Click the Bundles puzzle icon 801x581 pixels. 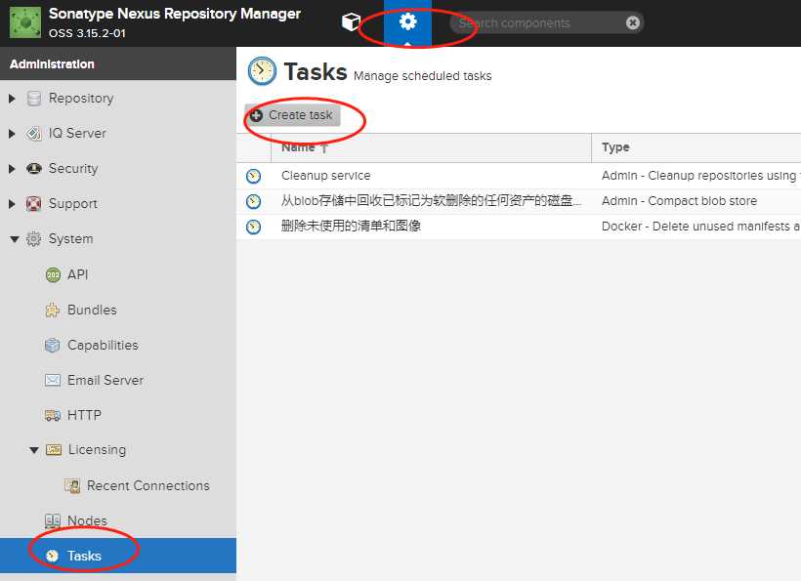[x=53, y=310]
